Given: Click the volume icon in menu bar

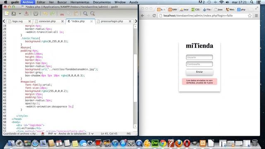Looking at the screenshot, I should [227, 2].
